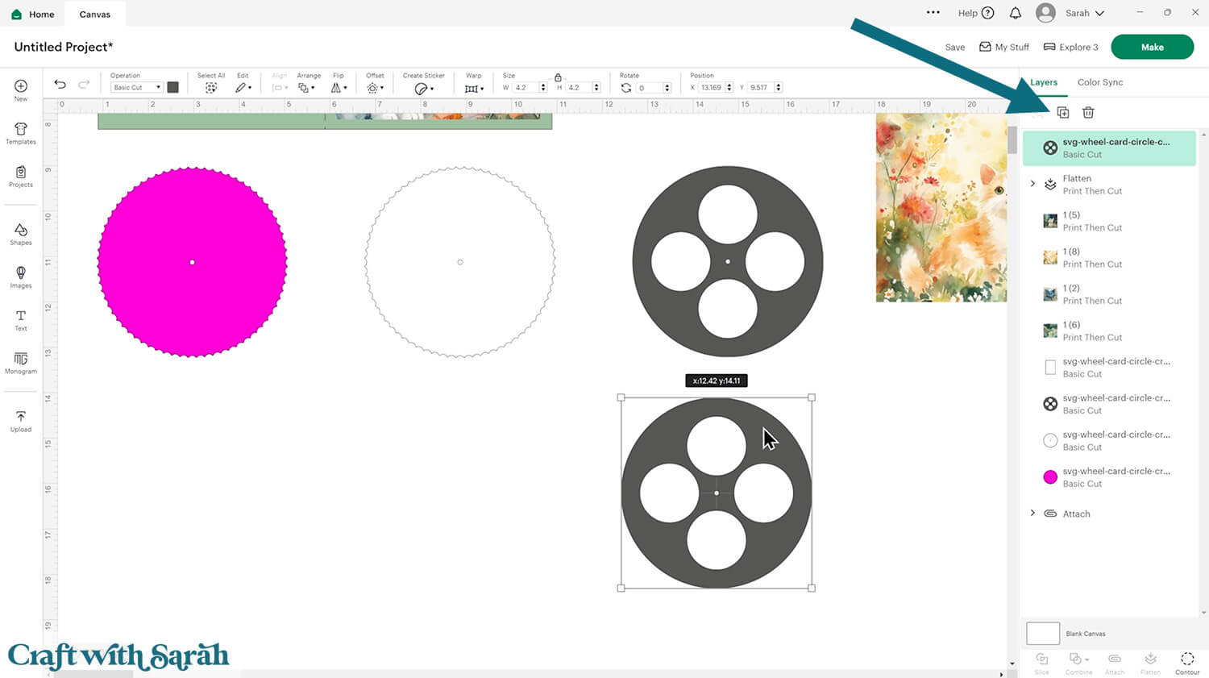Image resolution: width=1209 pixels, height=678 pixels.
Task: Click the watercolor cat image on canvas
Action: (x=941, y=208)
